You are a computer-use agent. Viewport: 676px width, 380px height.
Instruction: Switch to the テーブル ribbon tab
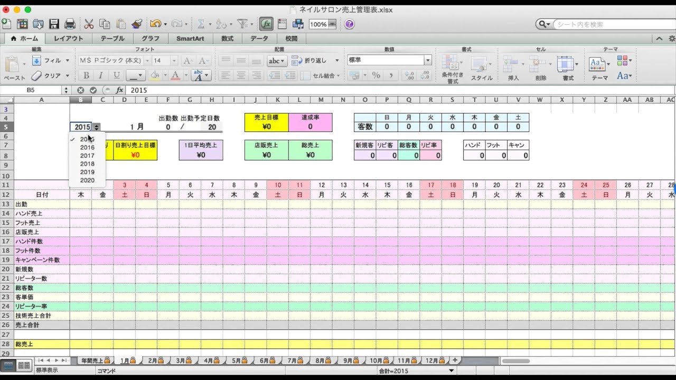coord(112,39)
